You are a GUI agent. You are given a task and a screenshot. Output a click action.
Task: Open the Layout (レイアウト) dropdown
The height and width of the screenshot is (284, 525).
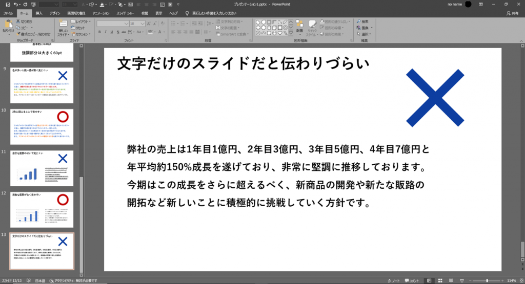pos(80,21)
